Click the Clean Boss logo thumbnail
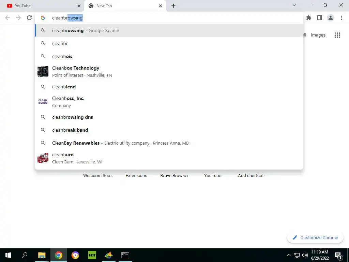349x262 pixels. (43, 102)
